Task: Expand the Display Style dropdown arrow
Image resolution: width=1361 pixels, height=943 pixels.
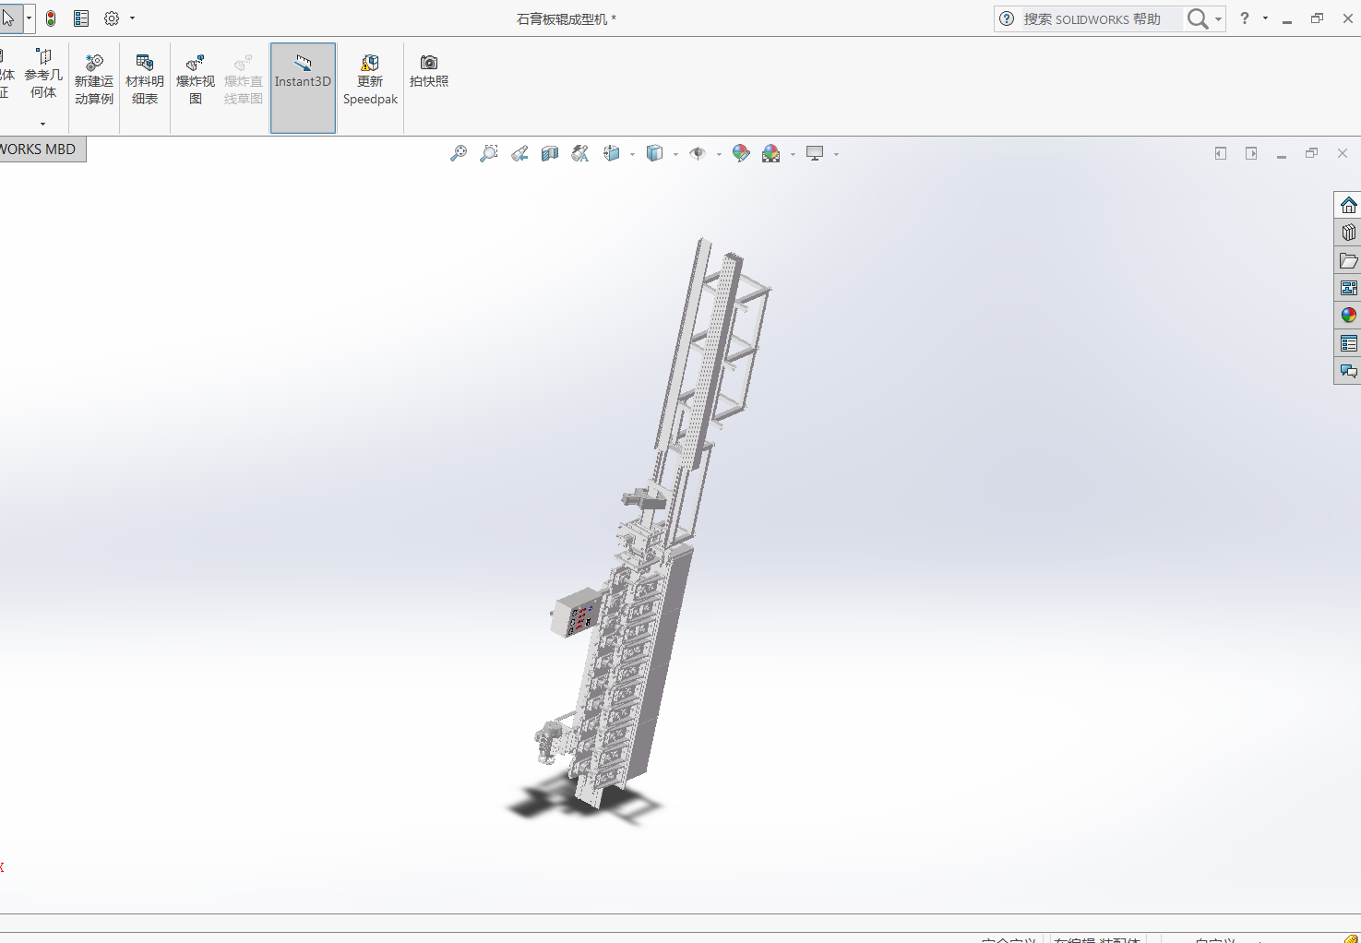Action: click(x=676, y=155)
